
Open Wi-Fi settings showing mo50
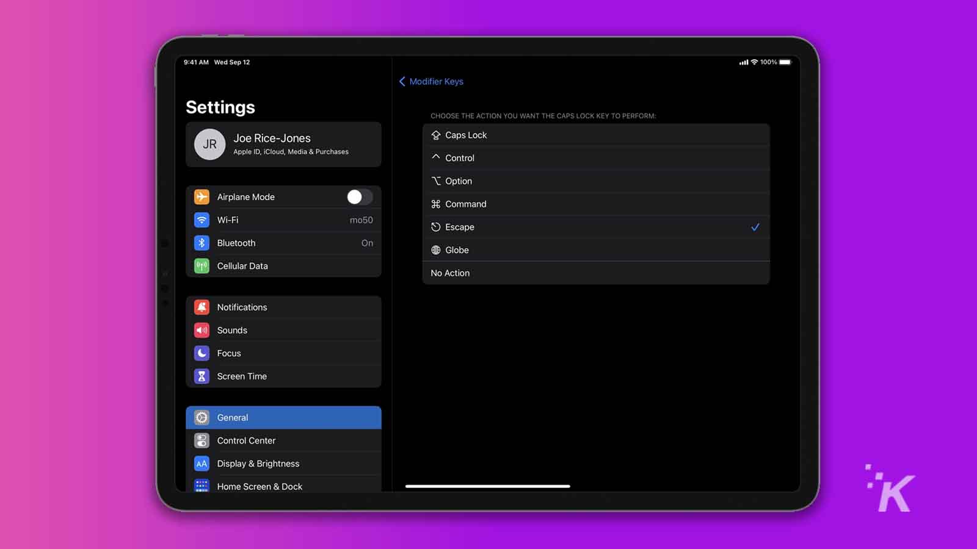(283, 220)
